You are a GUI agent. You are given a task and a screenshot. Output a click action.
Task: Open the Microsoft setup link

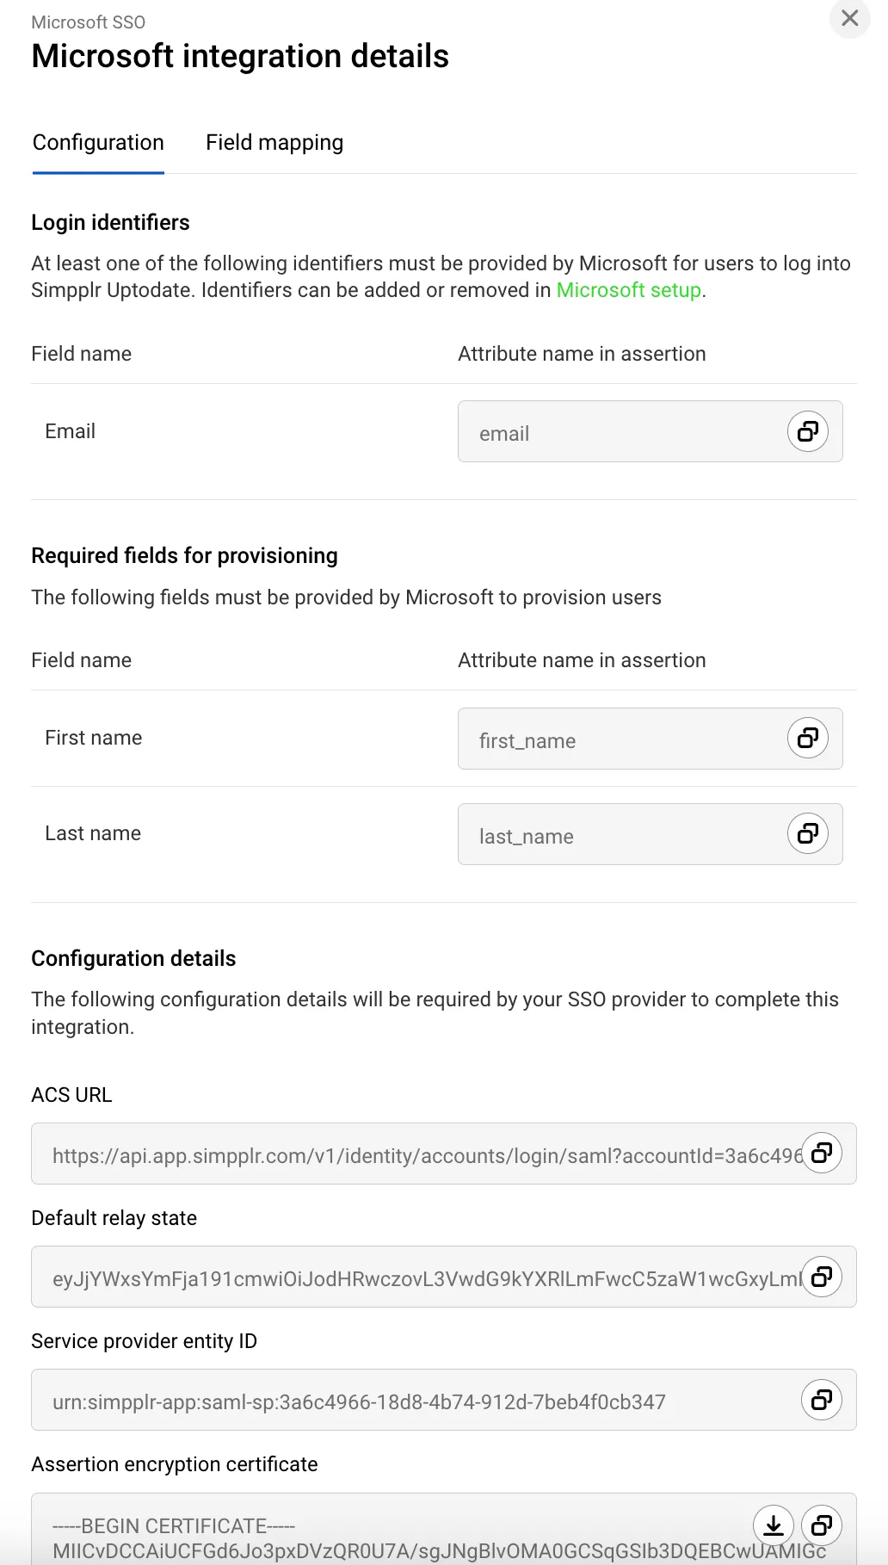click(x=628, y=290)
